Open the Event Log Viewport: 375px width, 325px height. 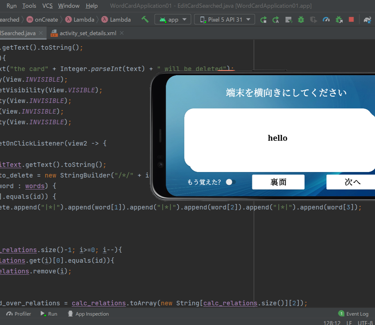coord(353,314)
